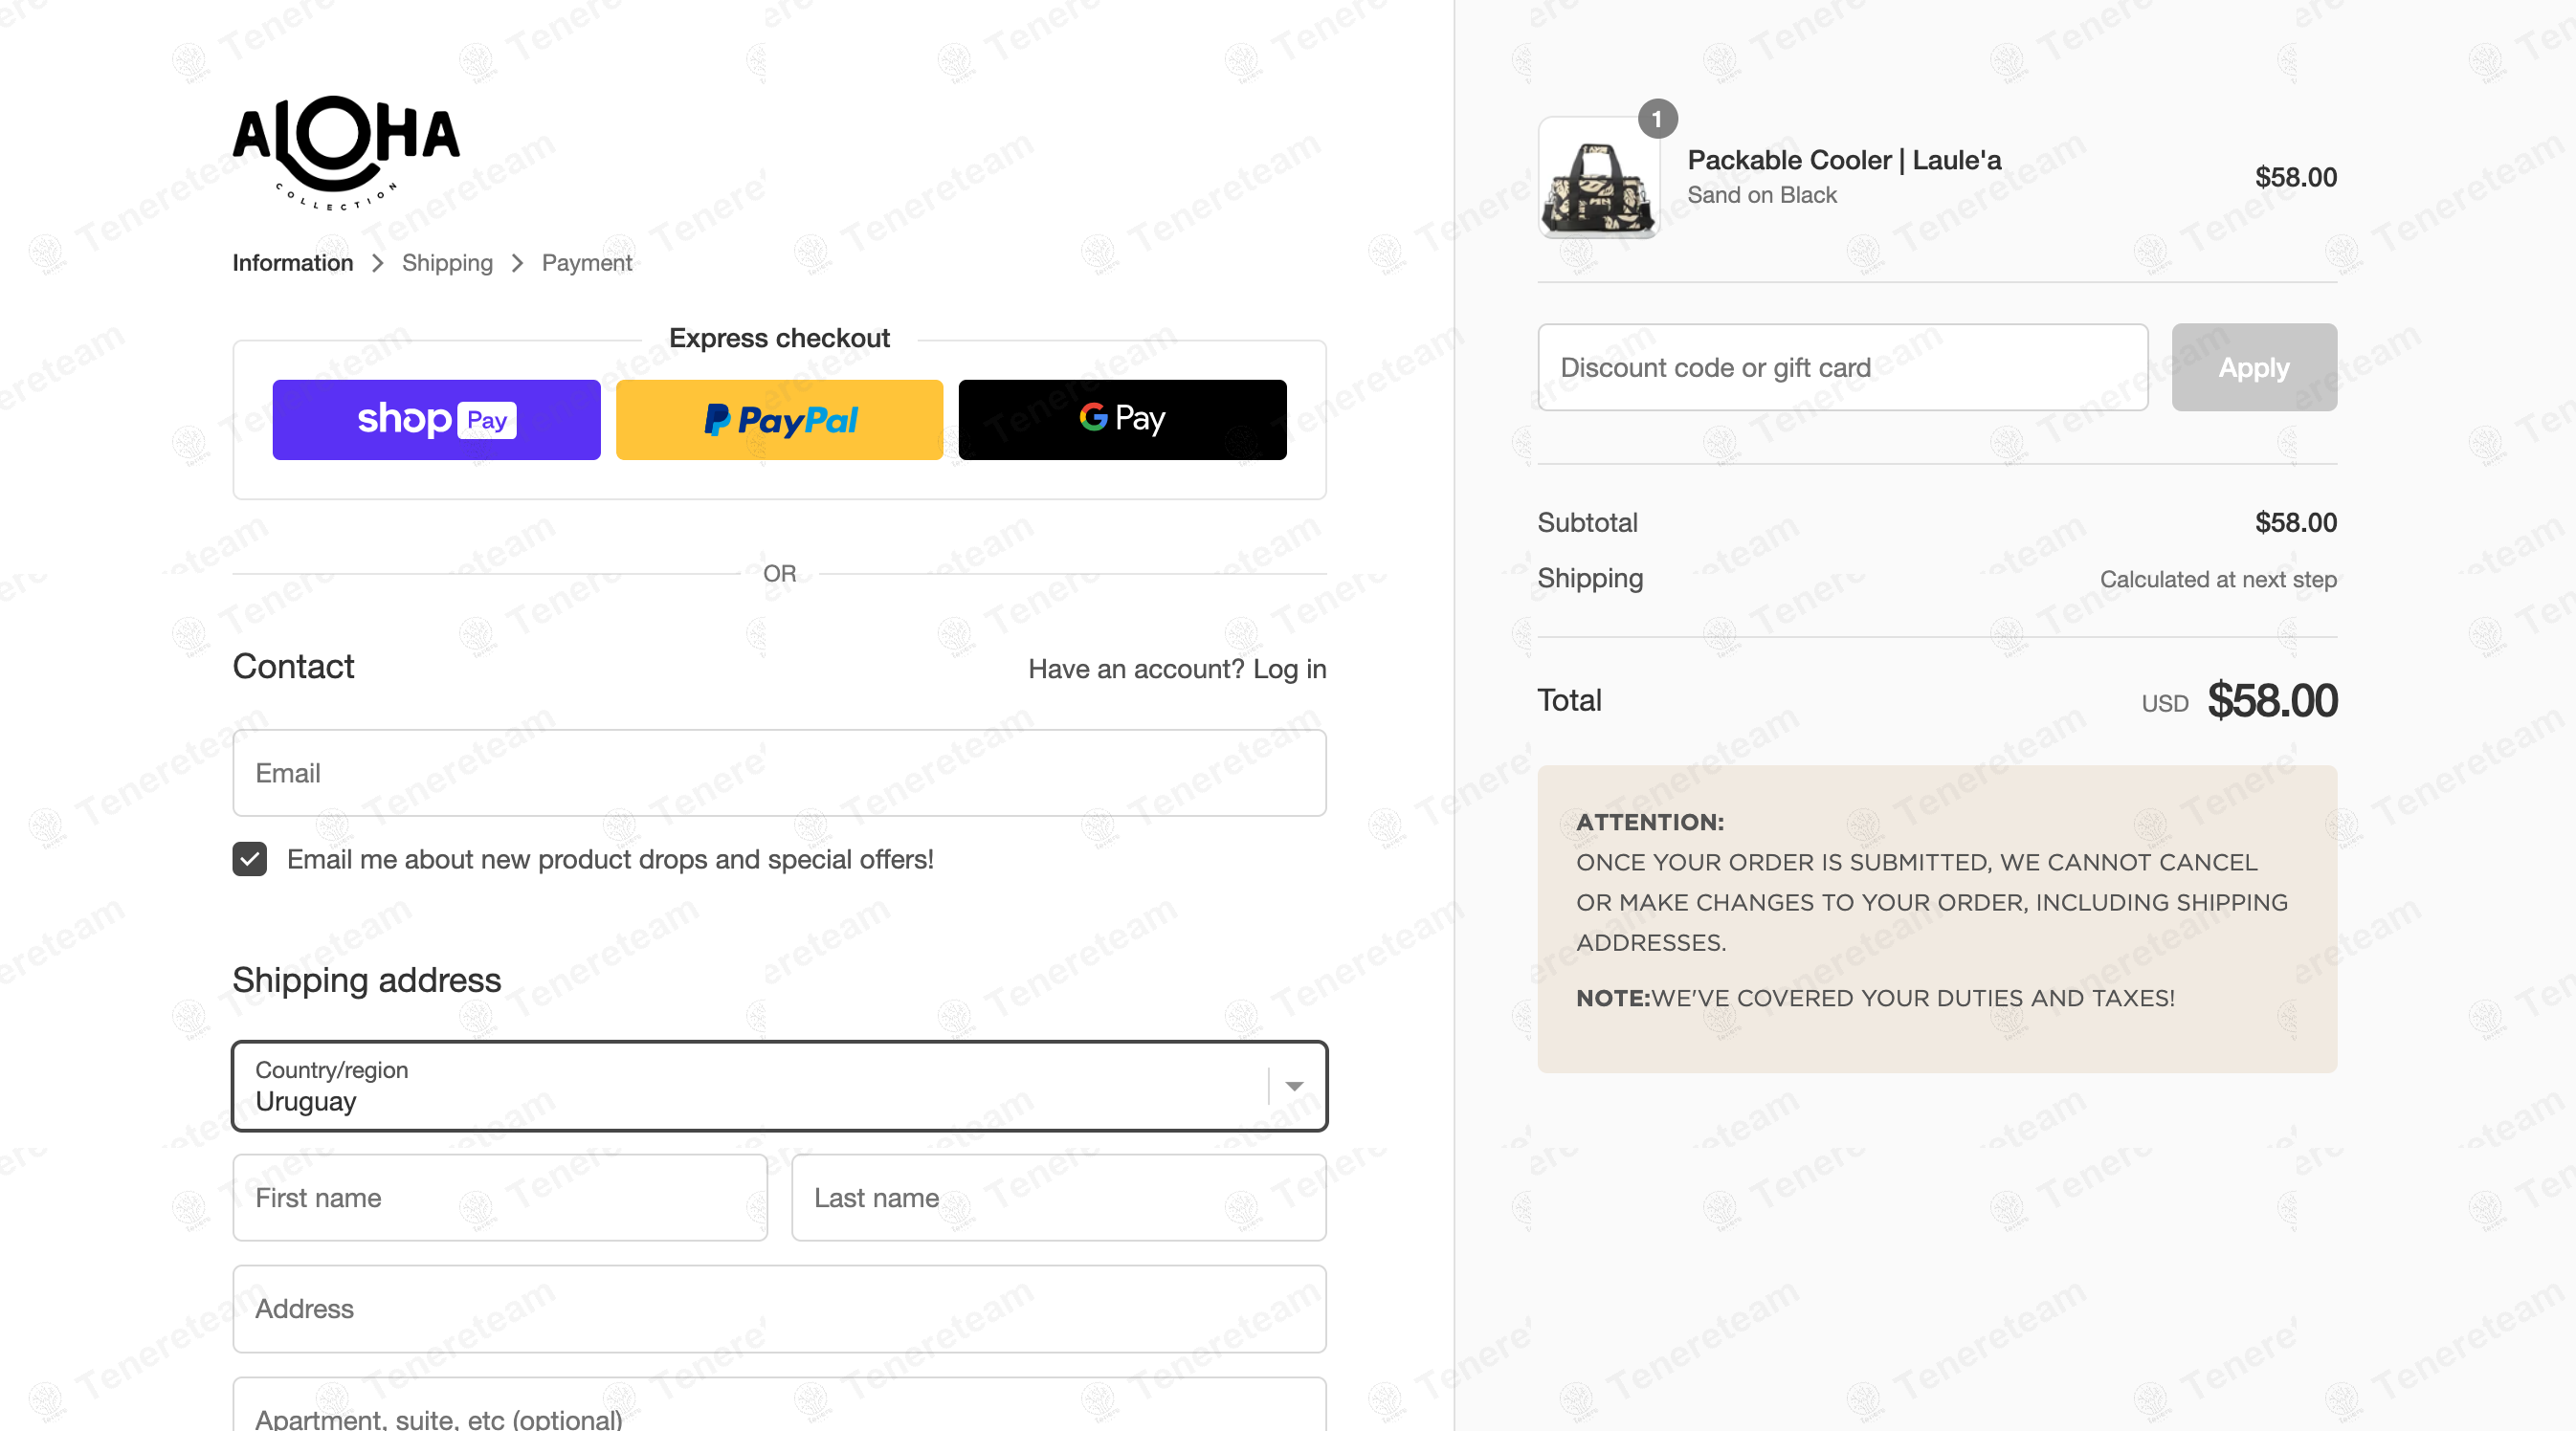2576x1431 pixels.
Task: Click the Discount code or gift card field
Action: tap(1842, 367)
